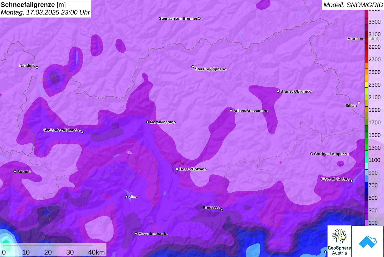Click the blue cloud-and-arrow logo icon
The image size is (384, 257).
tap(368, 241)
